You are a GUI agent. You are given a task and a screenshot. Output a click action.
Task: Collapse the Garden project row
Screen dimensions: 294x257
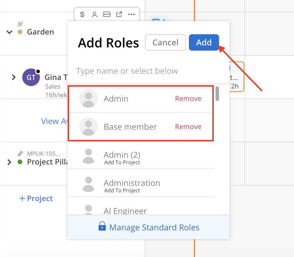coord(9,32)
